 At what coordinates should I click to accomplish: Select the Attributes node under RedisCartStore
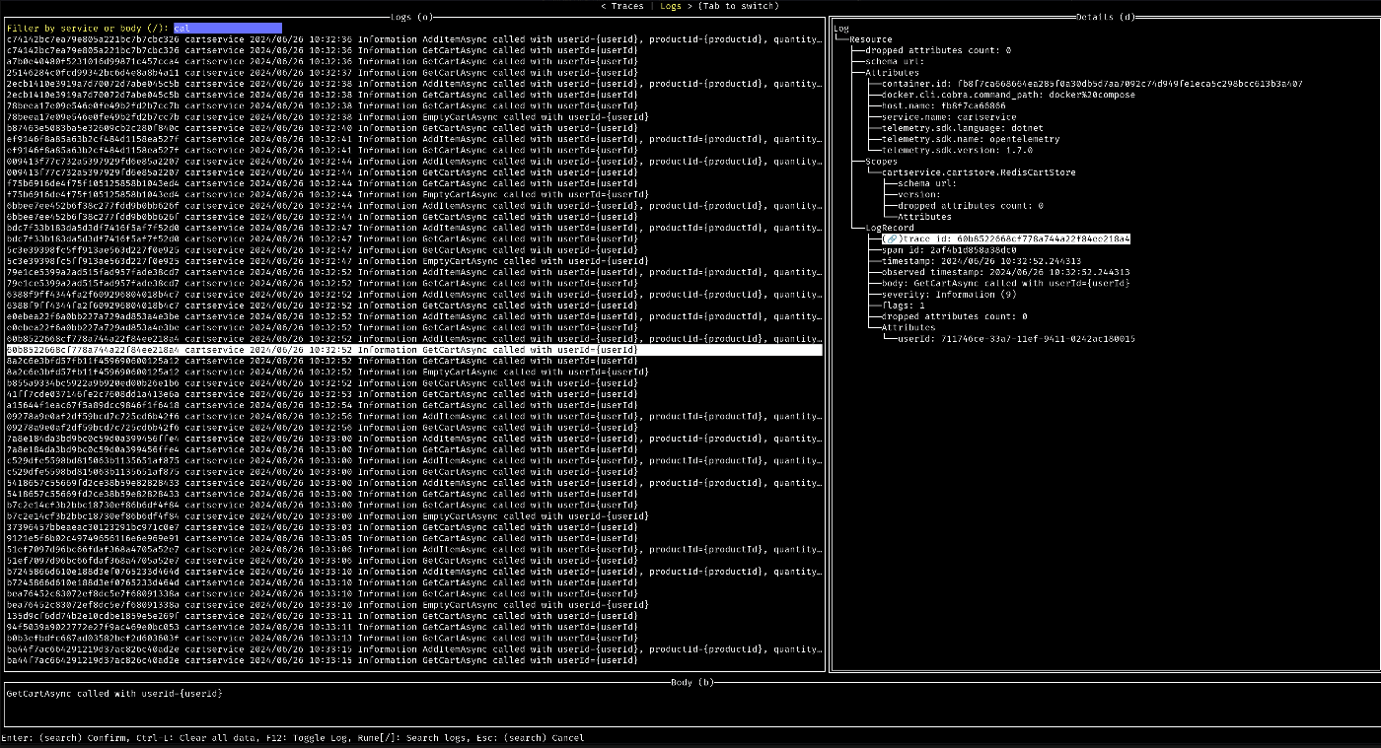924,217
